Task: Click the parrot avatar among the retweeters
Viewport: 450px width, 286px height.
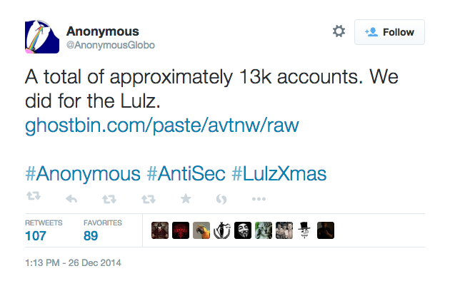Action: click(201, 230)
